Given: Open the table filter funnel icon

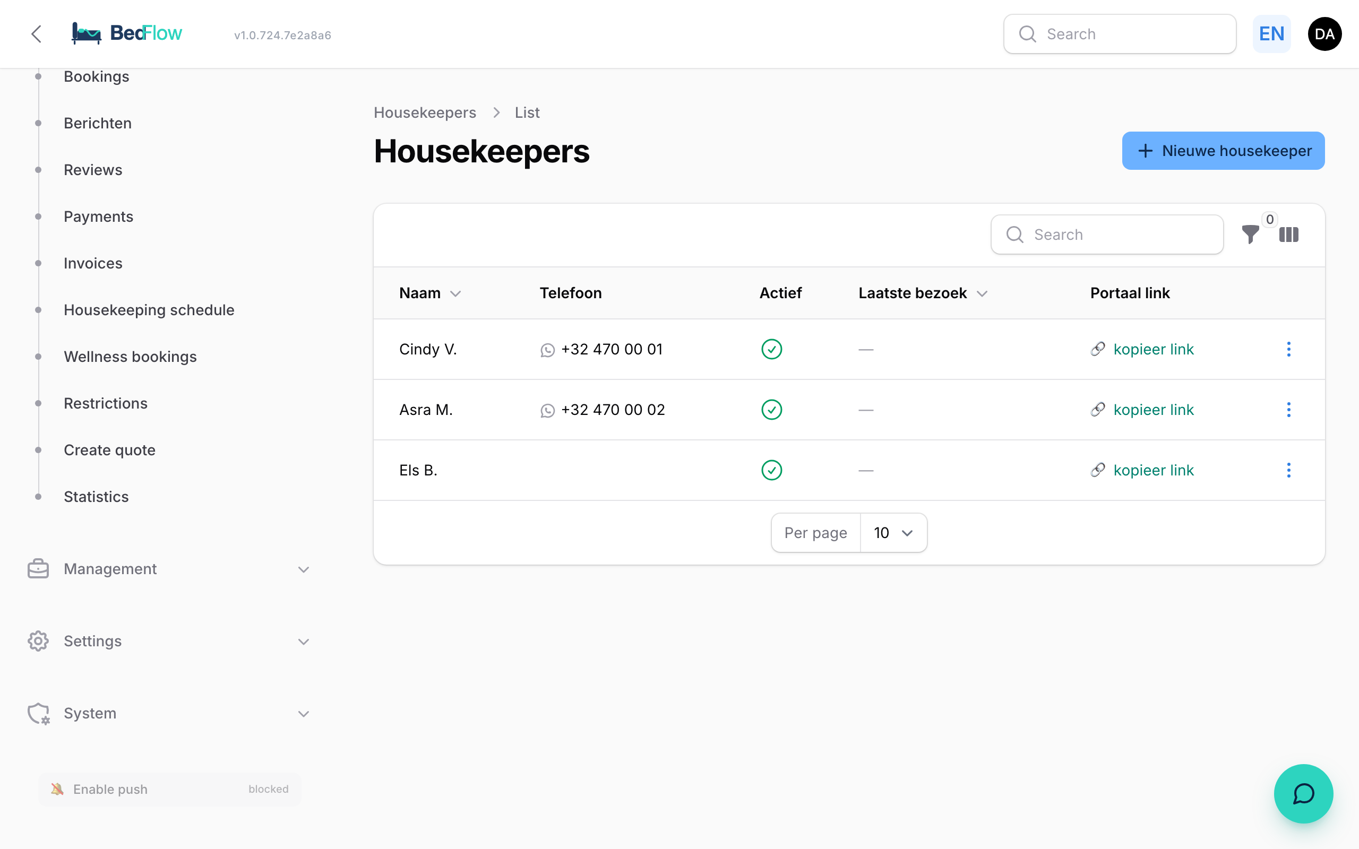Looking at the screenshot, I should tap(1250, 234).
